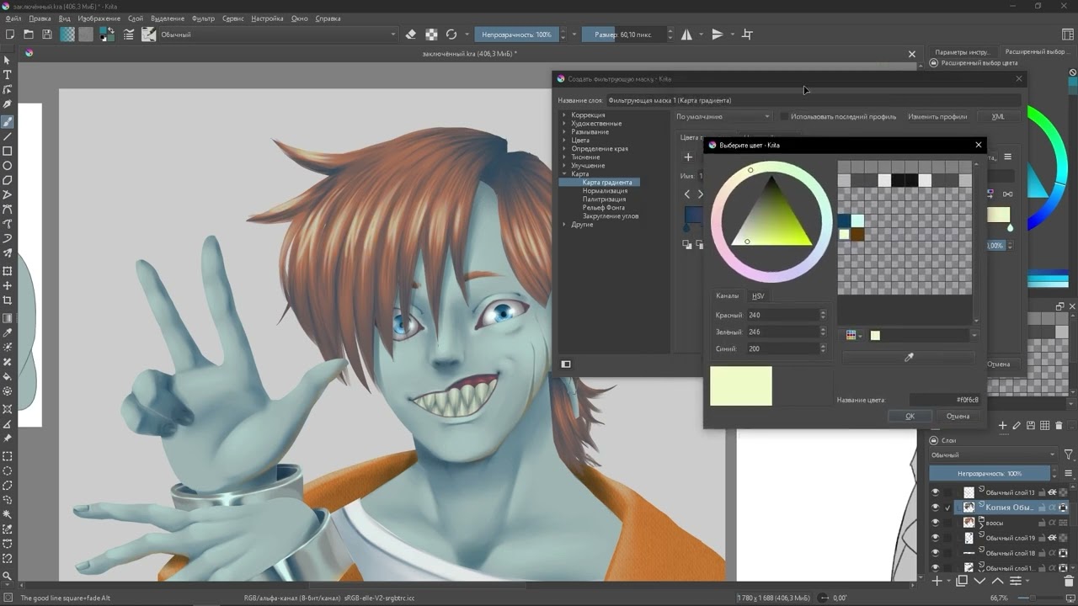Create a new document from the toolbar
The height and width of the screenshot is (606, 1078).
pos(9,35)
